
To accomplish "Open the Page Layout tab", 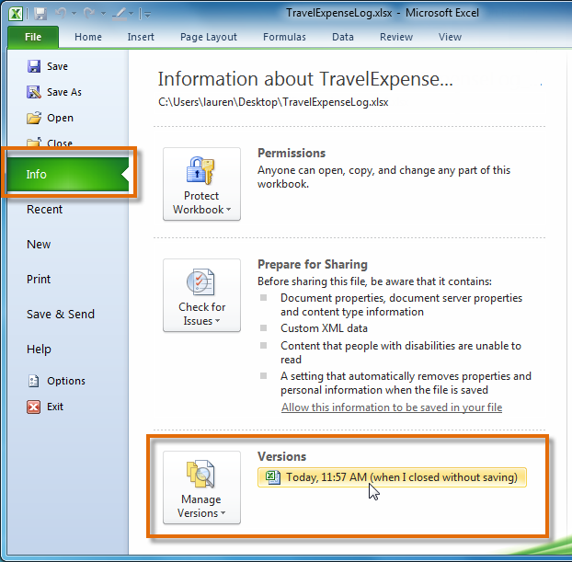I will (209, 37).
